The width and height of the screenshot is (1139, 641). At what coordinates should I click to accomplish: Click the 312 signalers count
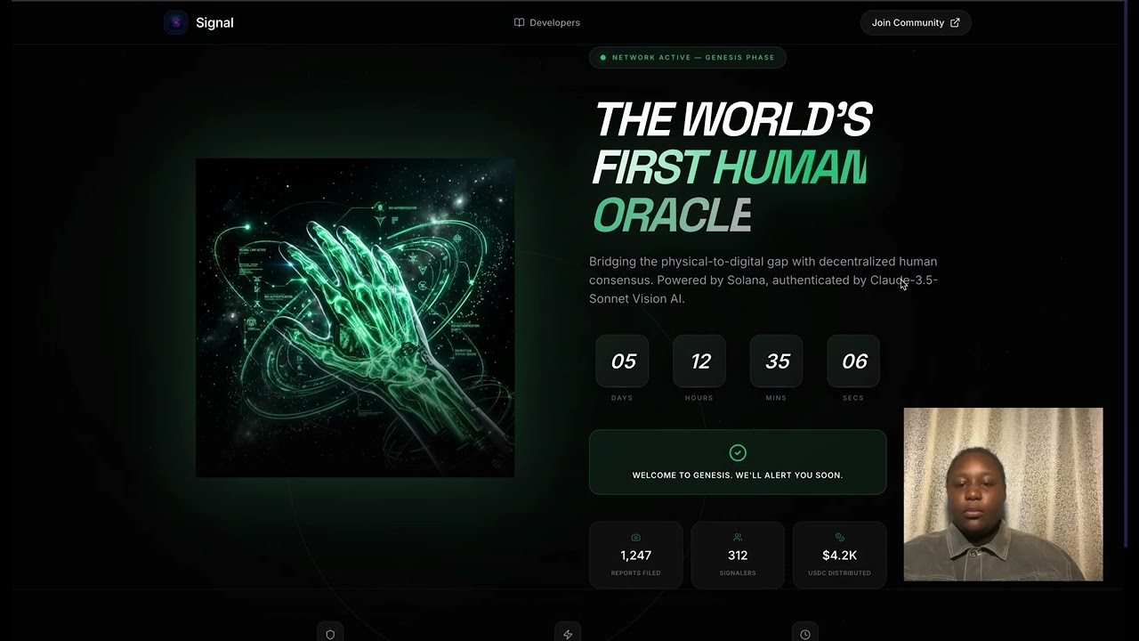[738, 556]
